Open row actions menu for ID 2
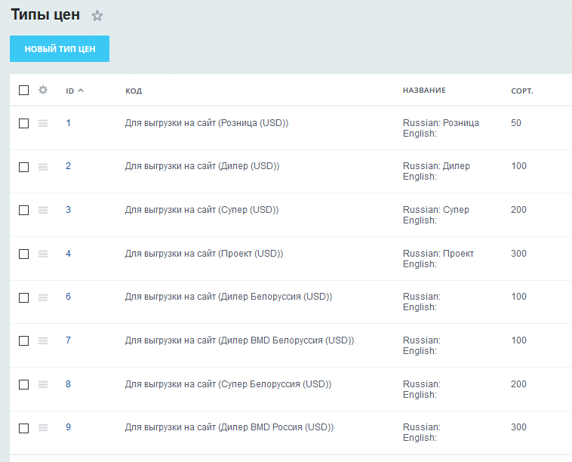 point(43,167)
